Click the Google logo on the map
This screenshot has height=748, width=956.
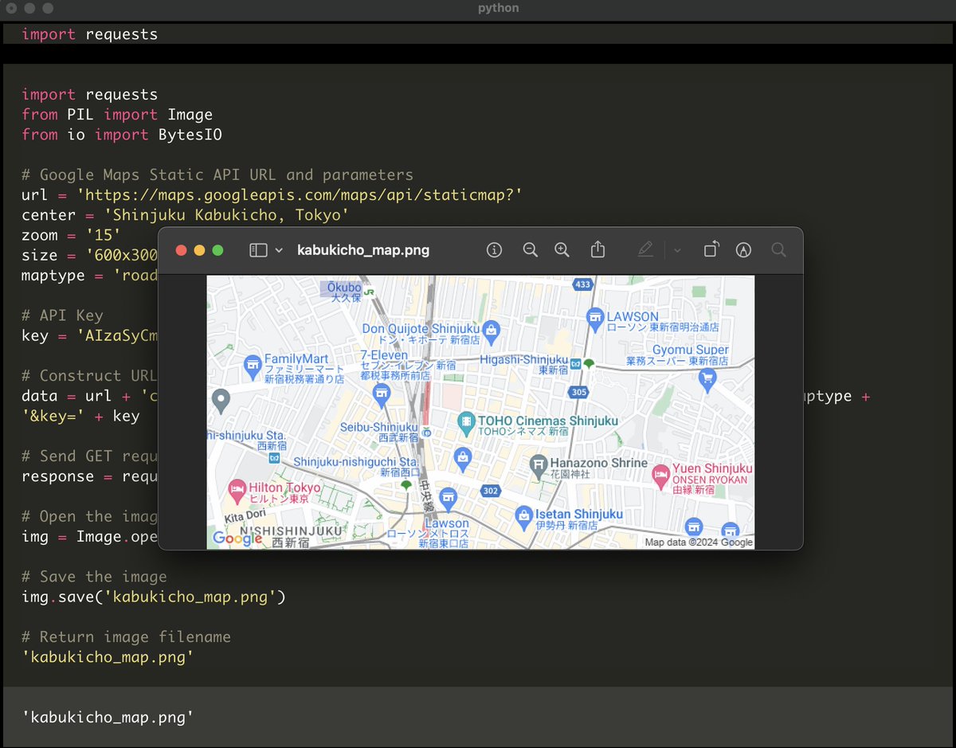click(237, 538)
